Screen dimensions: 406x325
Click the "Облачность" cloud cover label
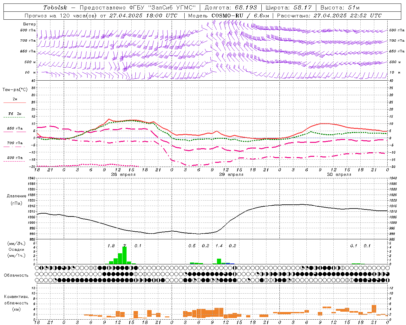click(16, 275)
